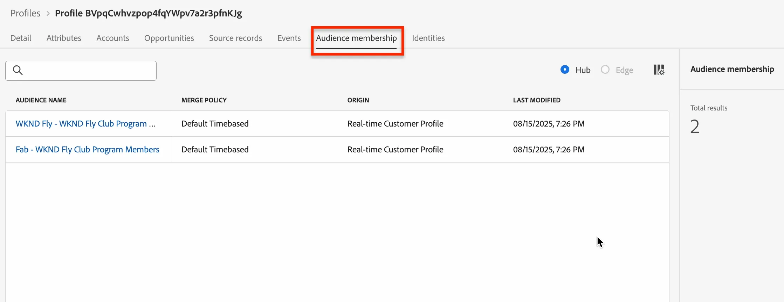Click Real-time Customer Profile in WKND Fly row
Image resolution: width=784 pixels, height=302 pixels.
(x=396, y=124)
